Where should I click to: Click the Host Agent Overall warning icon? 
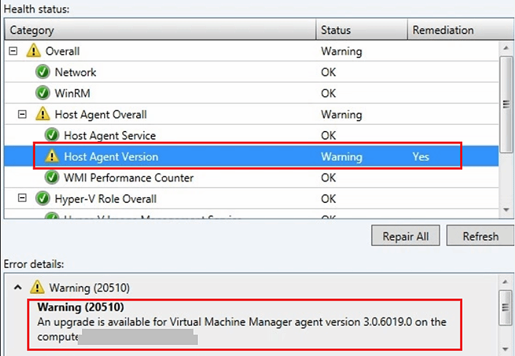tap(43, 115)
